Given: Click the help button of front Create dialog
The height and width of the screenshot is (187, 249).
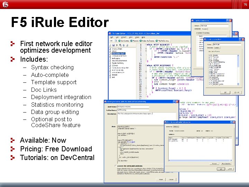Looking at the screenshot, I should pyautogui.click(x=240, y=39).
